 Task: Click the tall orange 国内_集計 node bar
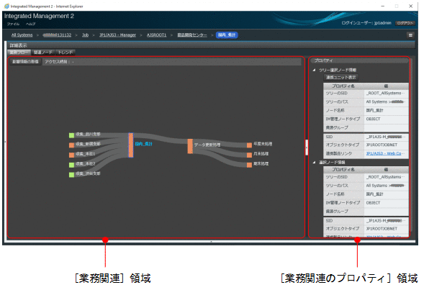pos(131,145)
